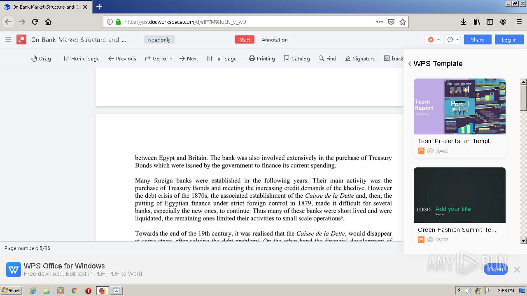Click the Readonly status label
The width and height of the screenshot is (527, 296).
click(x=159, y=39)
